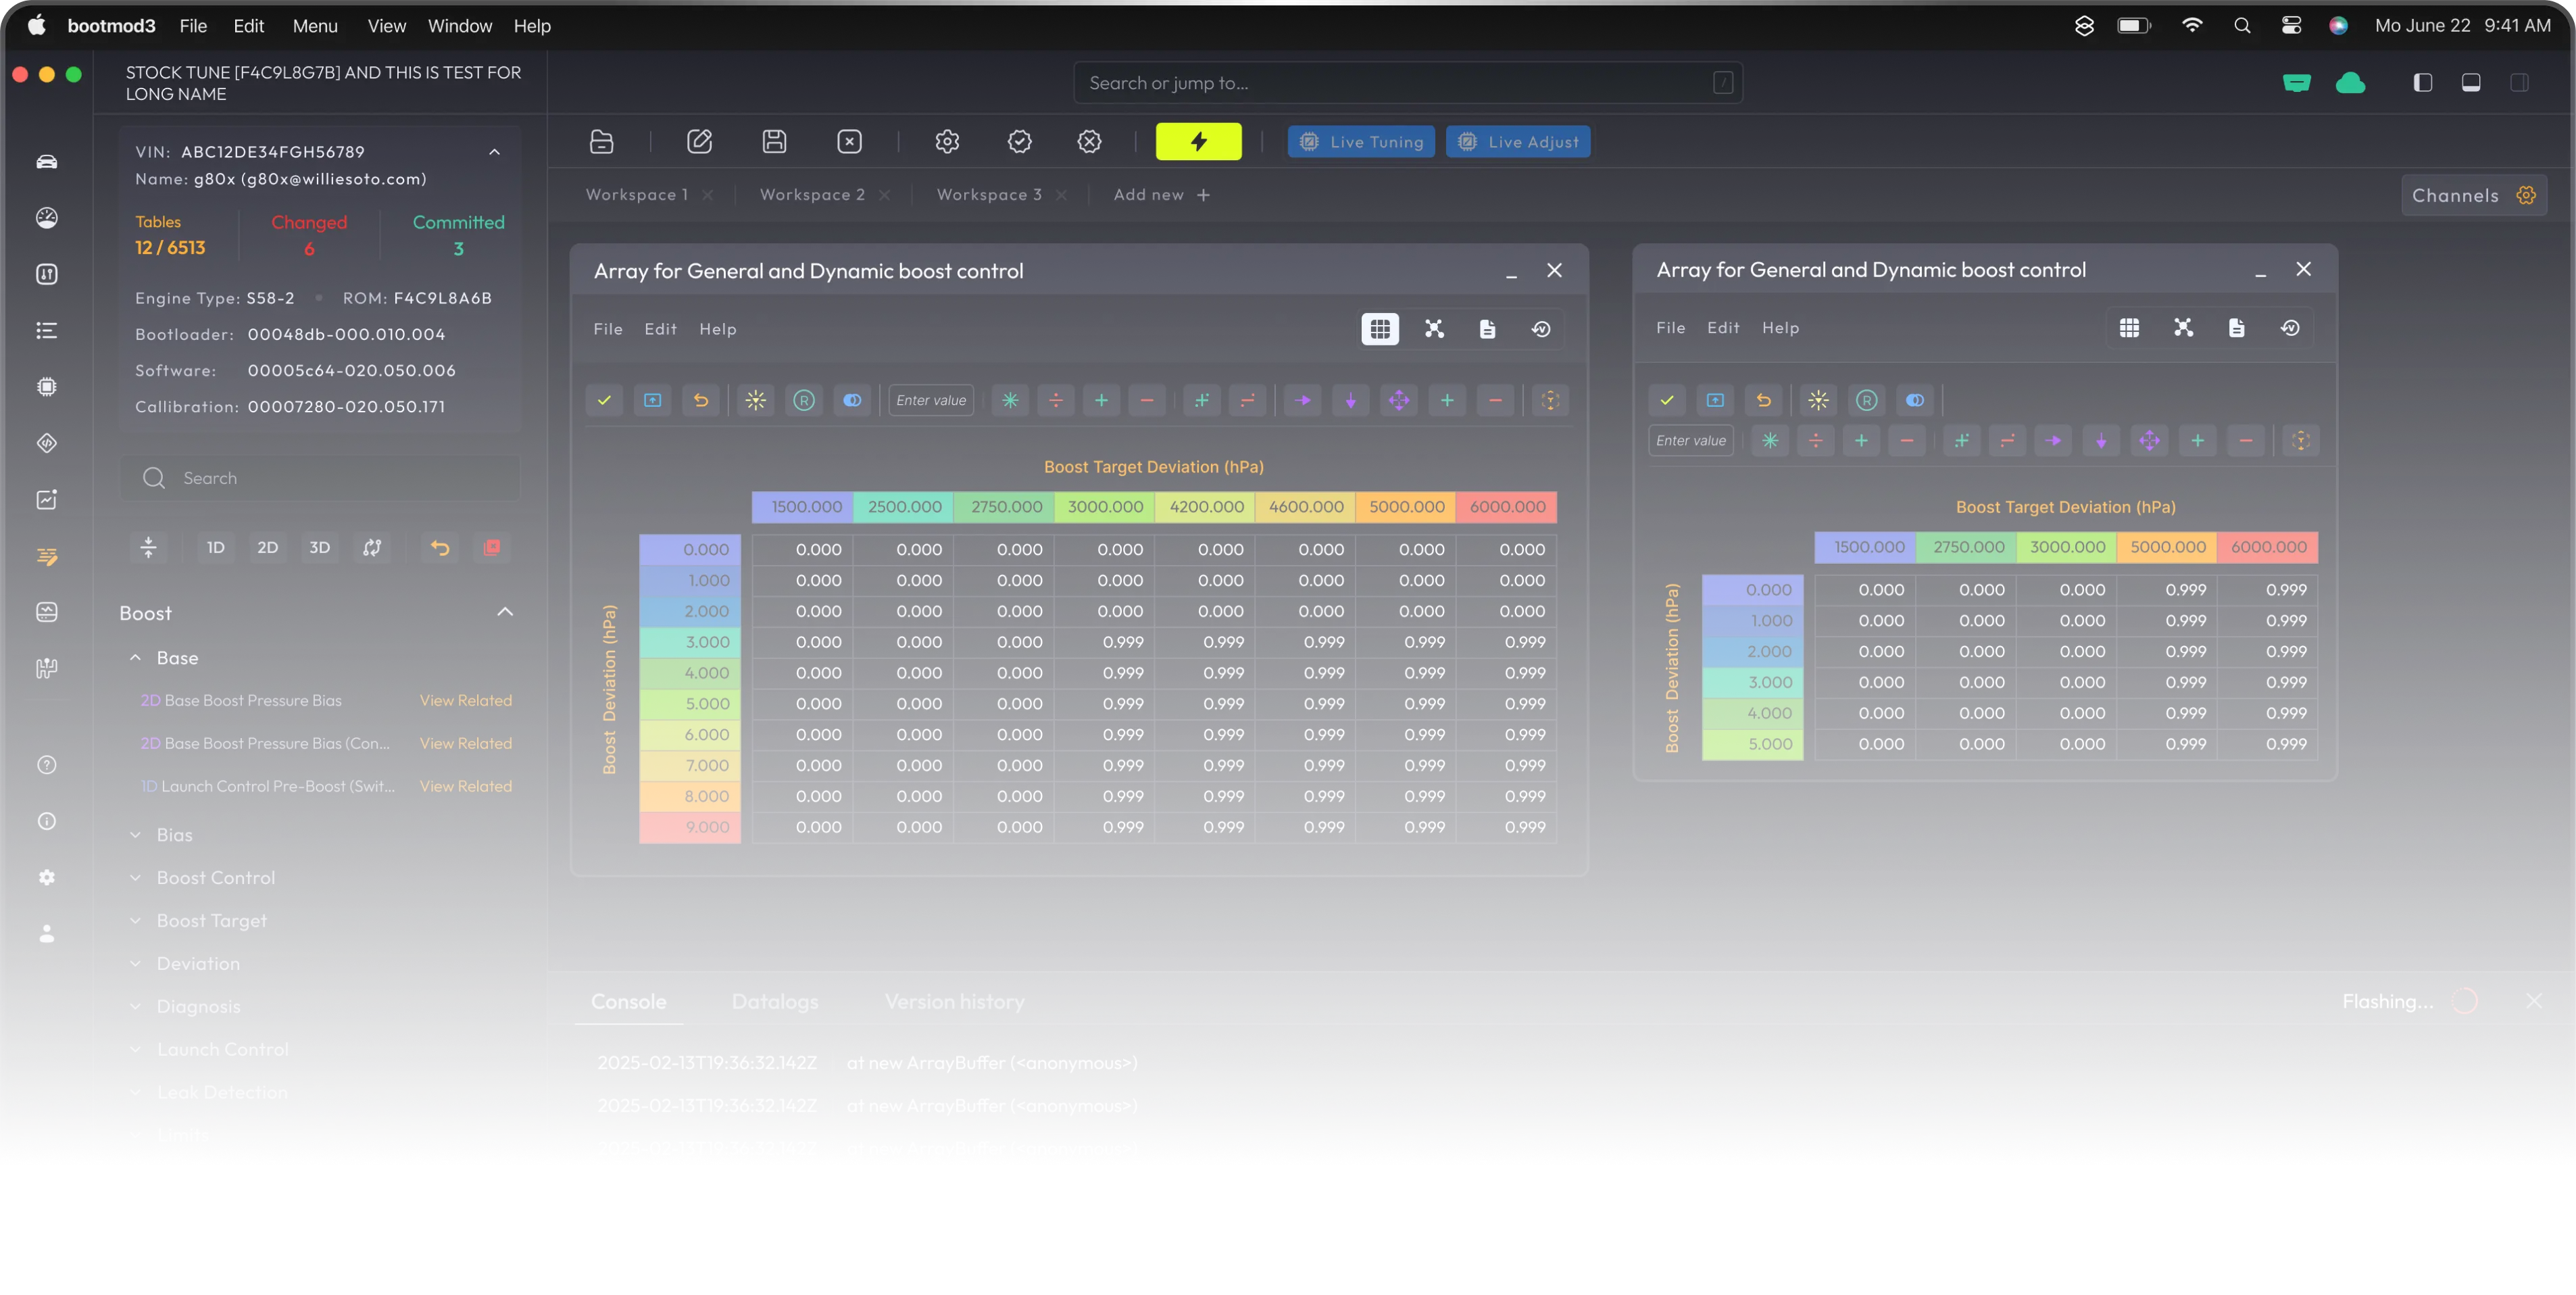Click the table Search field in sidebar
Viewport: 2576px width, 1295px height.
click(x=320, y=478)
